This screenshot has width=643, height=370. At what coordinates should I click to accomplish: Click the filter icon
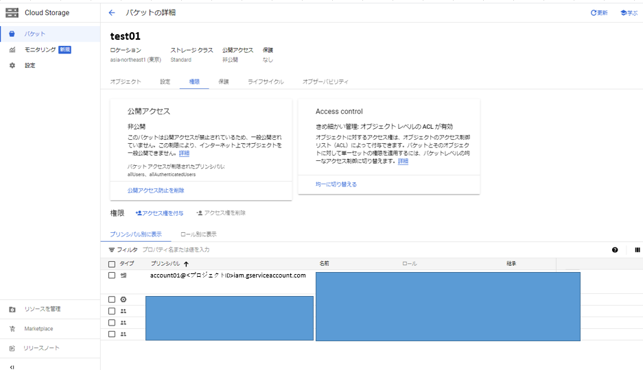112,249
